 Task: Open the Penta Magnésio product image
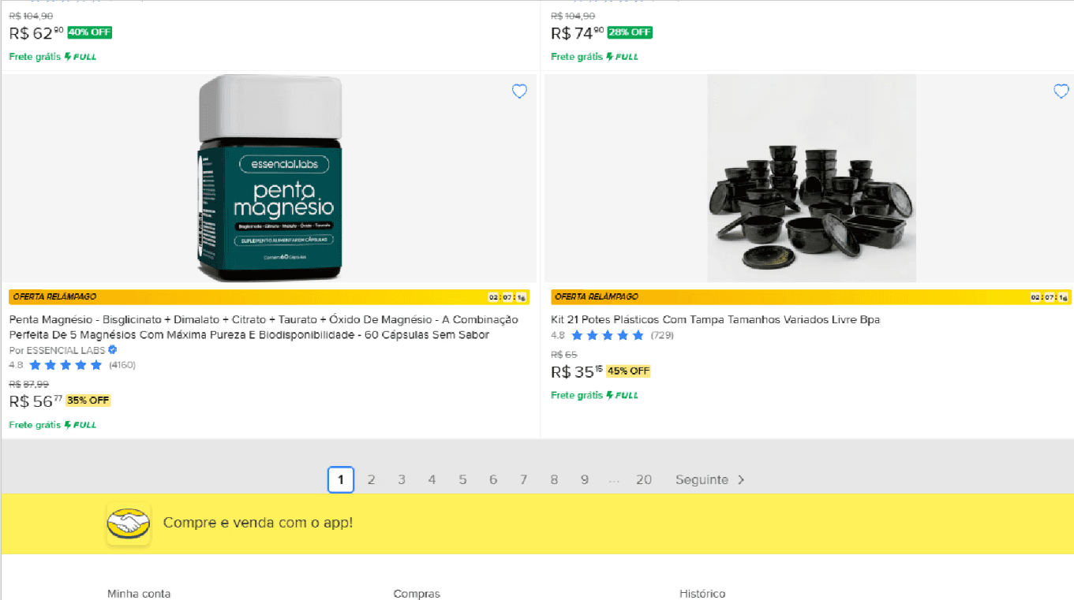[269, 178]
